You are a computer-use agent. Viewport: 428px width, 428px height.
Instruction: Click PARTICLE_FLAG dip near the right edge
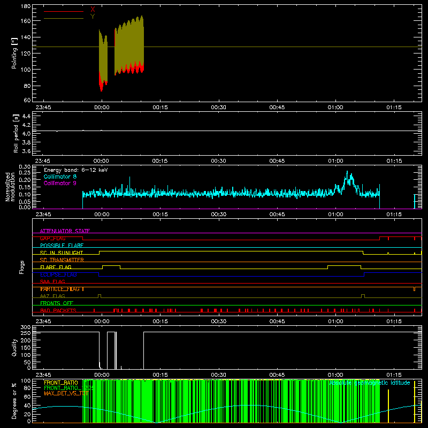(414, 289)
